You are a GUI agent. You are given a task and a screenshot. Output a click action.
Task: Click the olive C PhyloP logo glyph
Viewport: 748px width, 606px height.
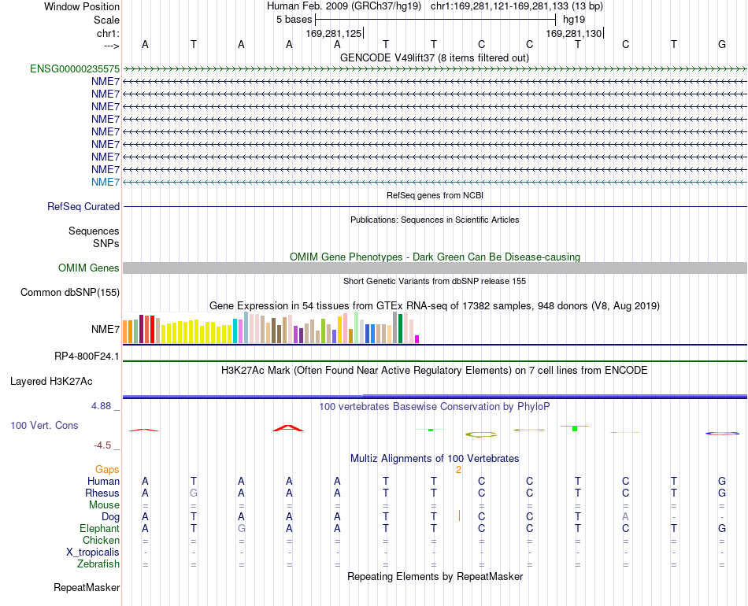tap(481, 434)
